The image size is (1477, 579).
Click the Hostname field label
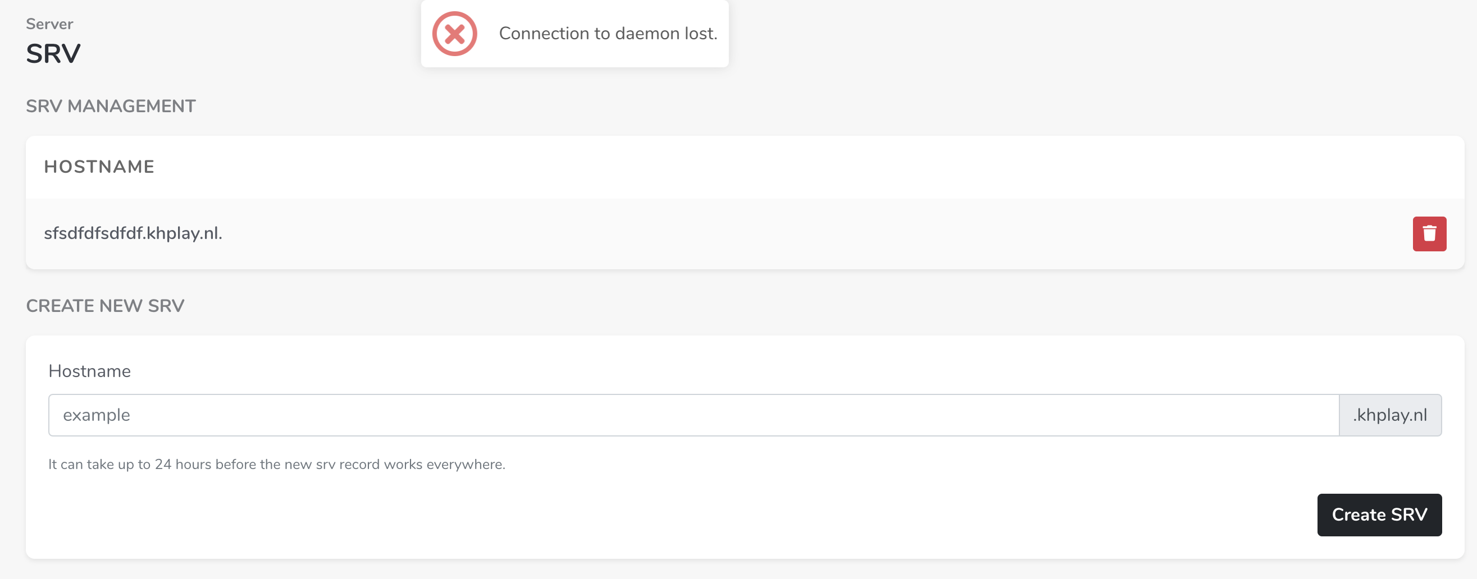tap(89, 371)
